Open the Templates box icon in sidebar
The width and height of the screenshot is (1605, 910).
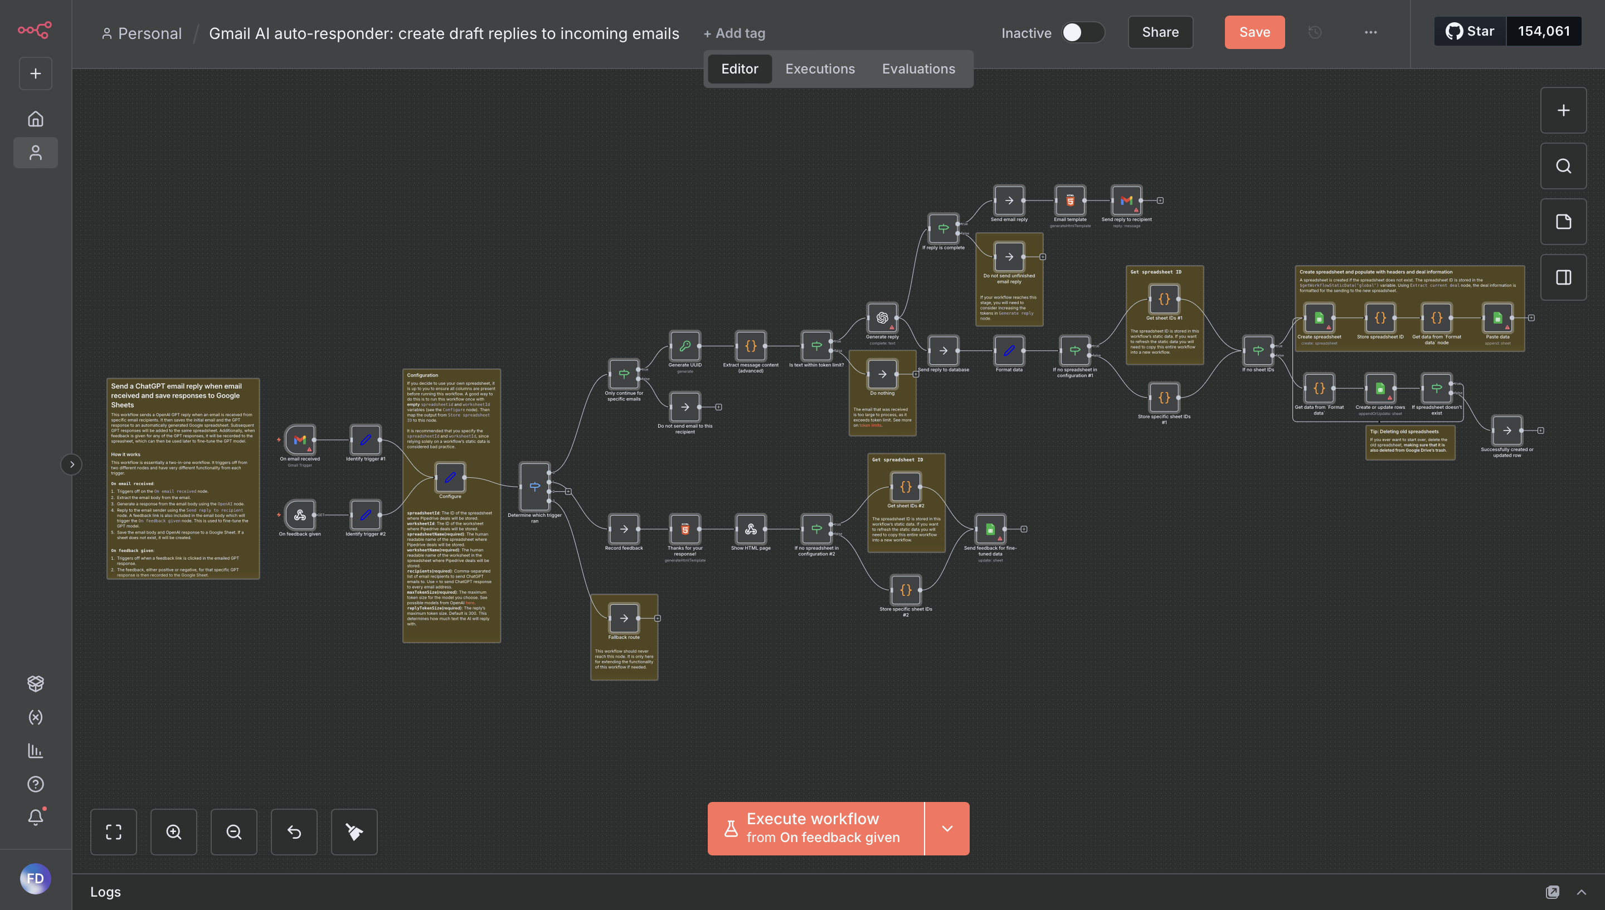point(36,683)
